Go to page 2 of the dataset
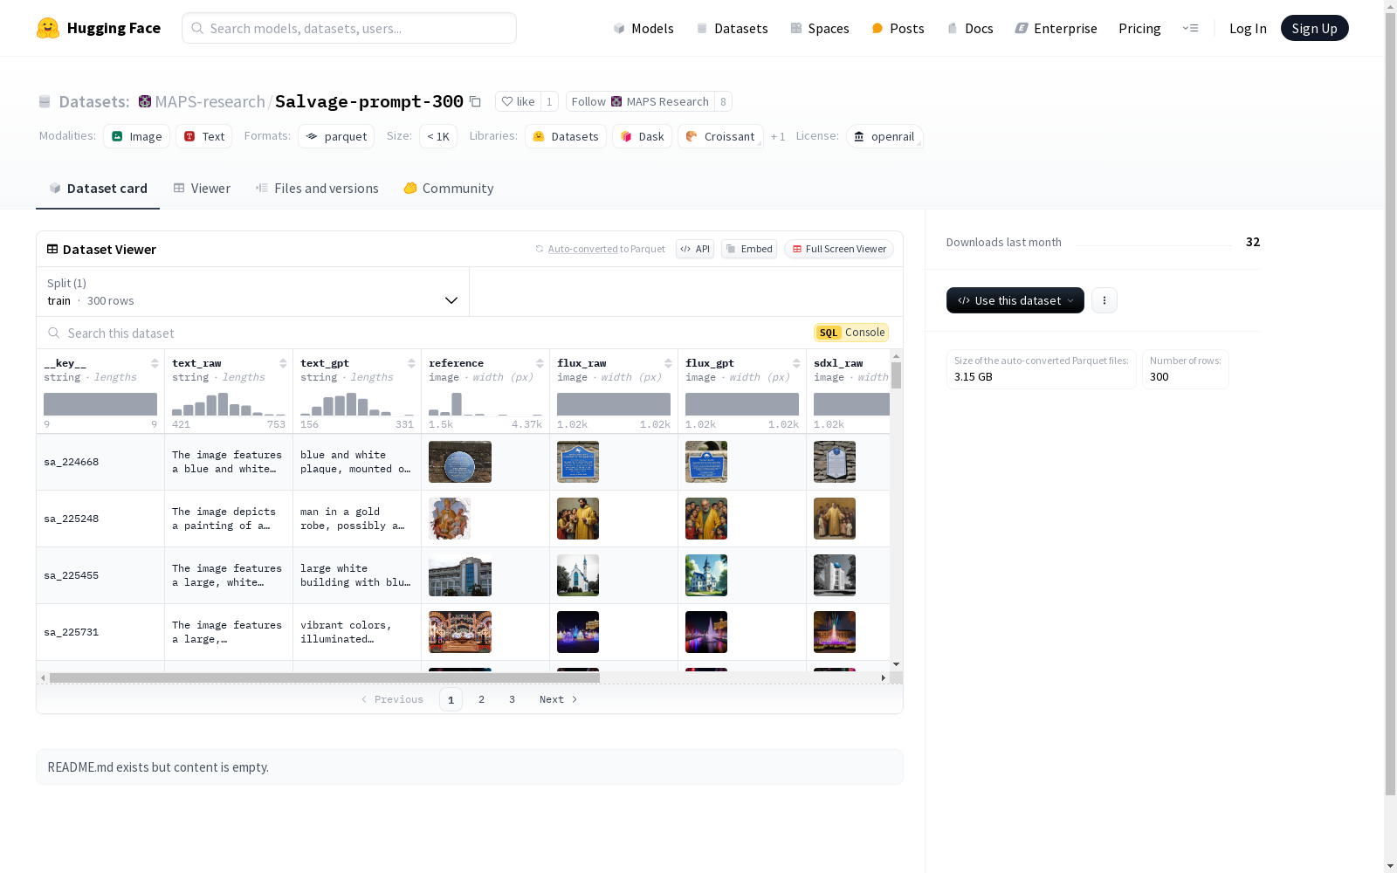Image resolution: width=1397 pixels, height=873 pixels. coord(481,699)
